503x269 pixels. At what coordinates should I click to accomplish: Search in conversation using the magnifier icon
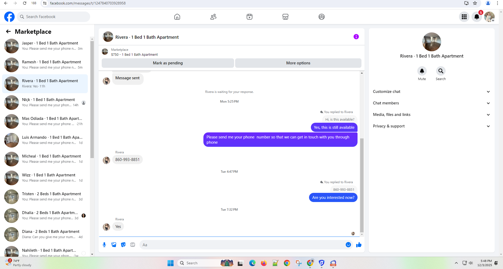tap(441, 71)
